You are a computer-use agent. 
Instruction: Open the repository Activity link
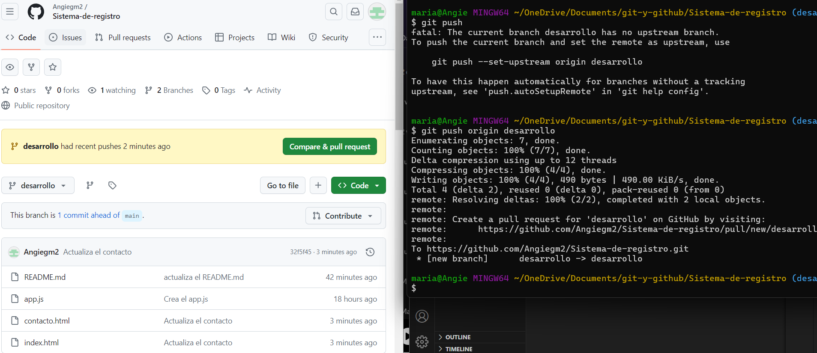(262, 90)
